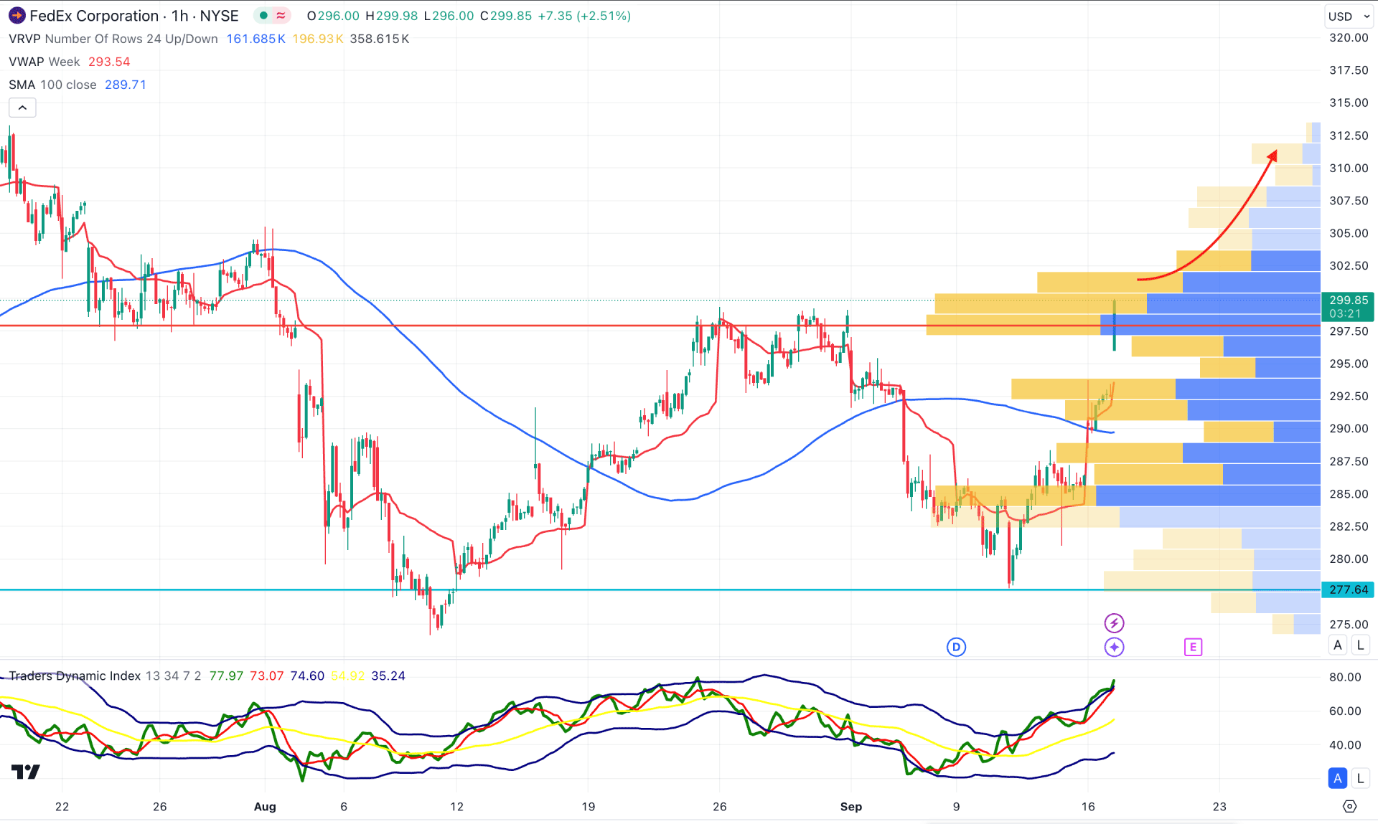This screenshot has width=1378, height=824.
Task: Click the VRVP total volume value 358.615K
Action: coord(380,39)
